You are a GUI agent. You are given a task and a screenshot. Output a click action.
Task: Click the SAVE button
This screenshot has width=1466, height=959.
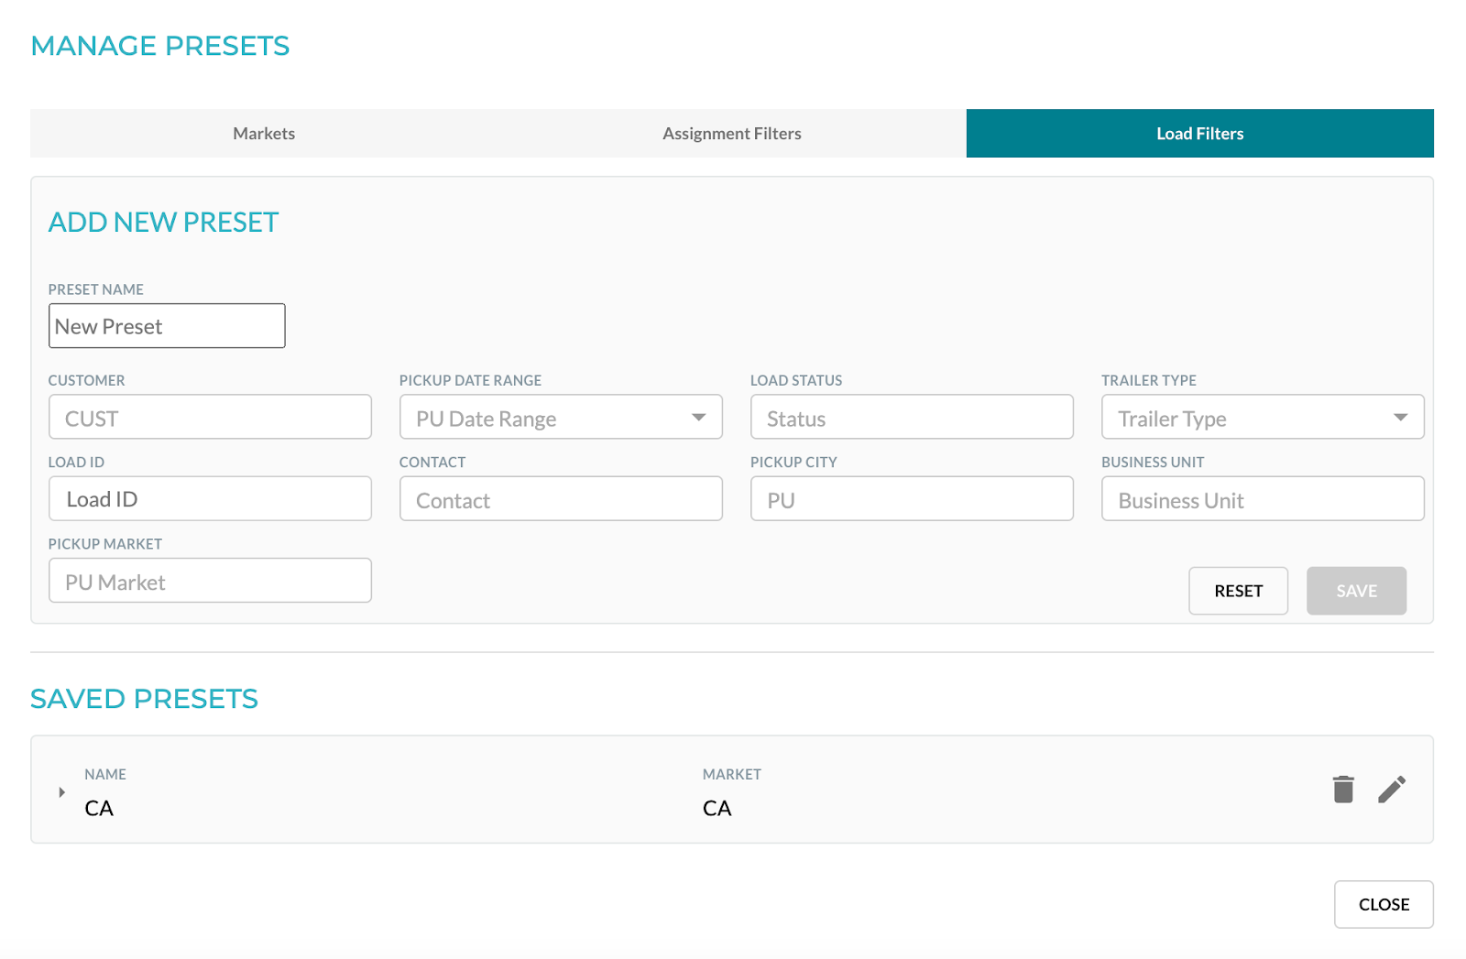click(1356, 591)
